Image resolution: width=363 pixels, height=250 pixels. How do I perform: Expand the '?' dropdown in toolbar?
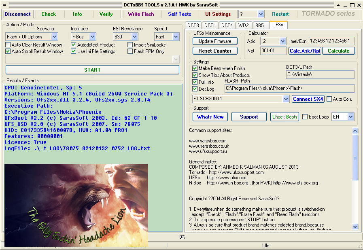coord(261,14)
